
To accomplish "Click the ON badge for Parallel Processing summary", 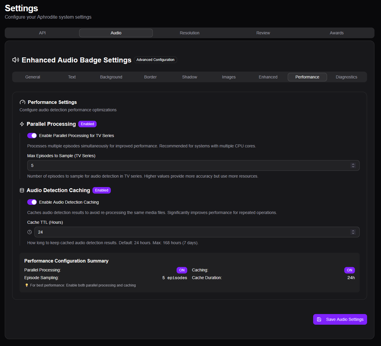I will (x=182, y=270).
